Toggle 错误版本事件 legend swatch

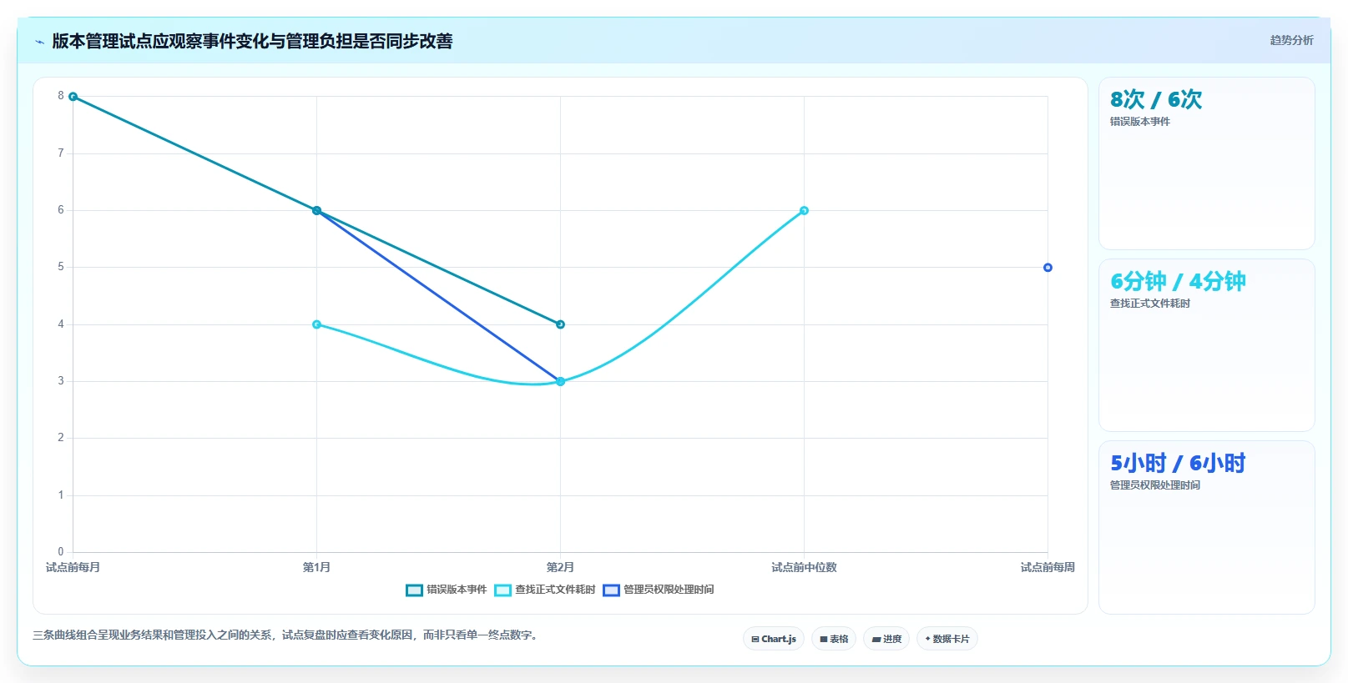click(414, 590)
